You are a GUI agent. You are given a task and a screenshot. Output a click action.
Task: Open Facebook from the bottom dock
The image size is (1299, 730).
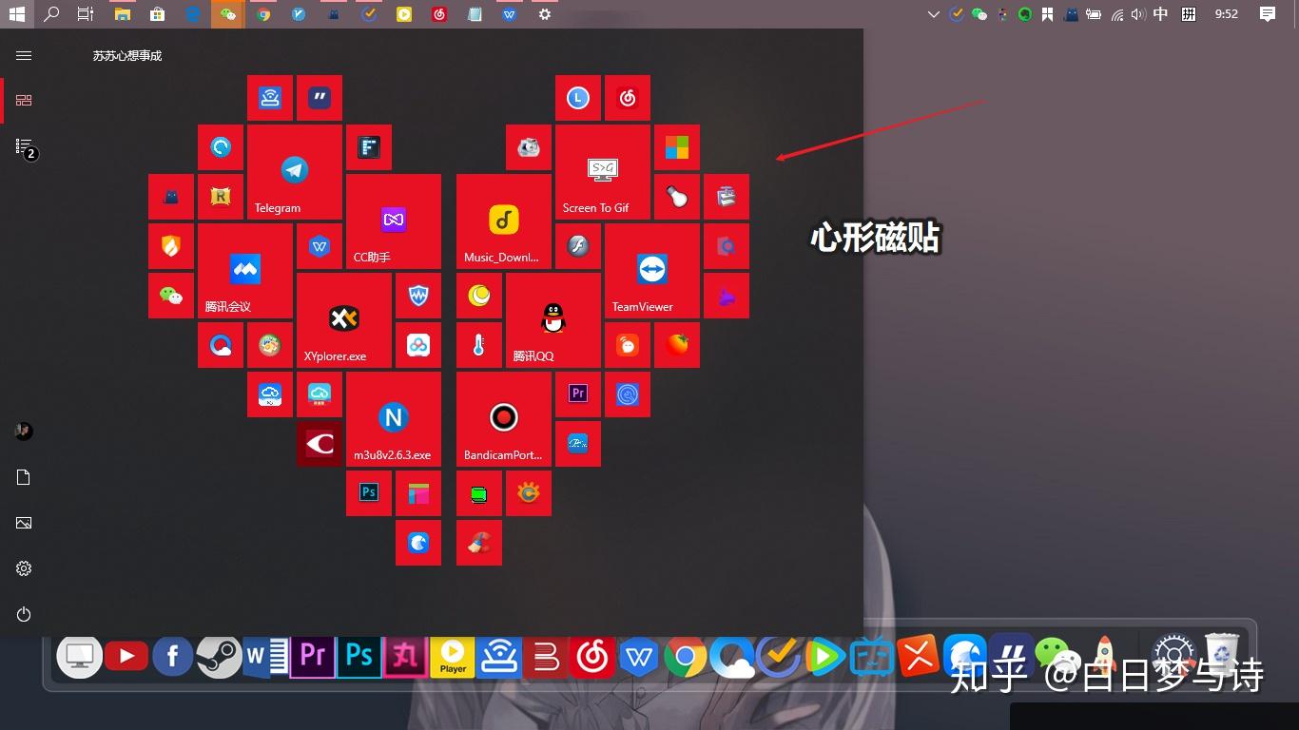173,656
